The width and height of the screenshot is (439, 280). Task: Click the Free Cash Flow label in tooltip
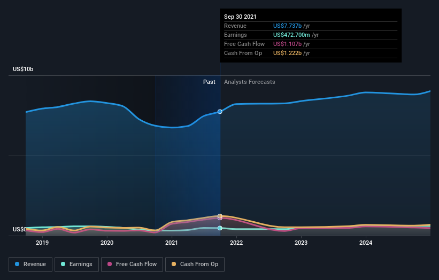click(244, 44)
